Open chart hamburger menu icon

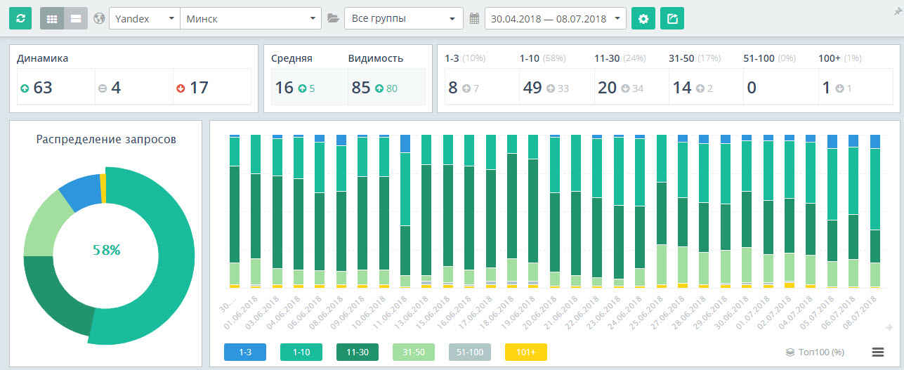(x=877, y=352)
